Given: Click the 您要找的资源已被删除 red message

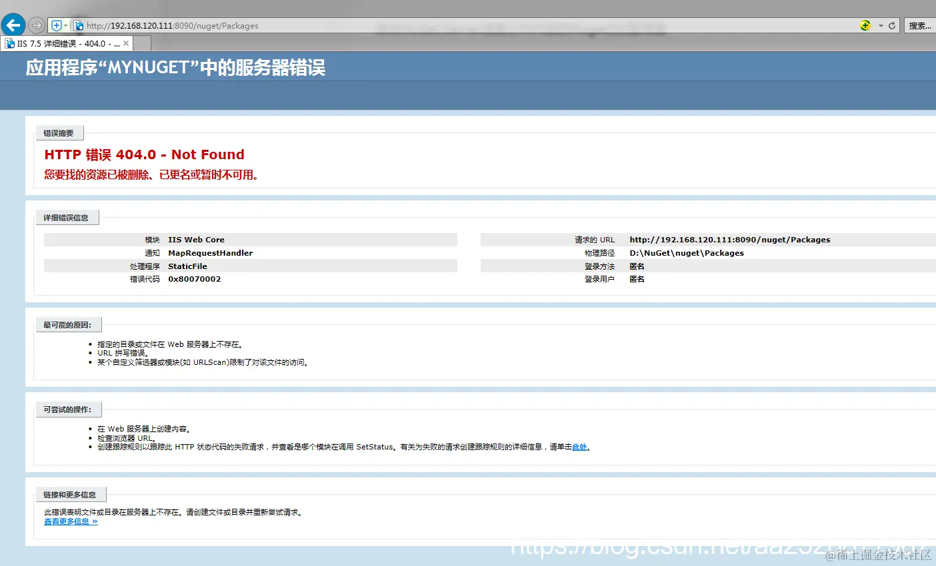Looking at the screenshot, I should [151, 174].
